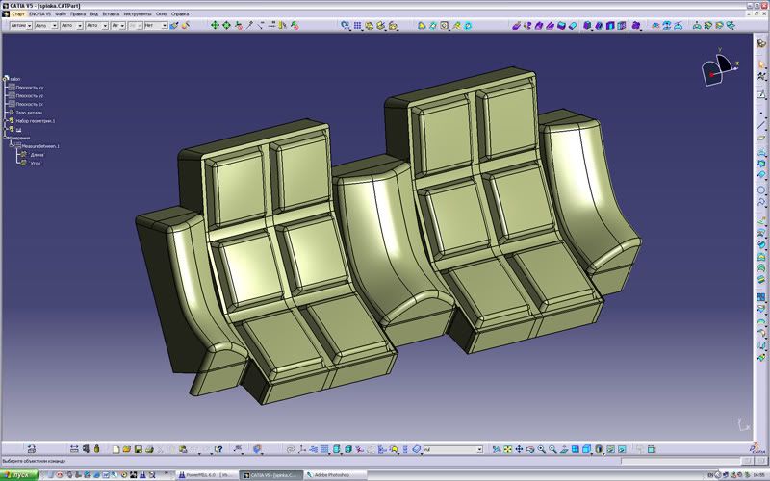This screenshot has height=481, width=770.
Task: Open the 'Файл' menu
Action: coord(62,14)
